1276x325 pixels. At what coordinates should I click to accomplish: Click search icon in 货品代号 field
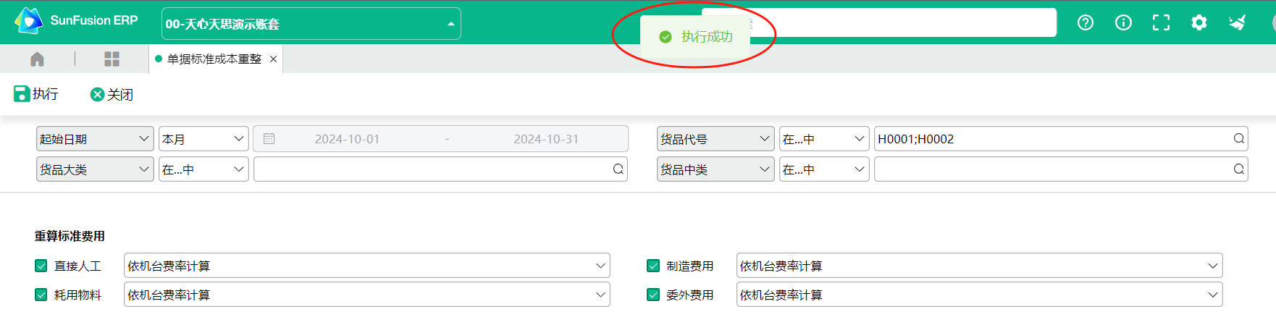click(x=1238, y=139)
